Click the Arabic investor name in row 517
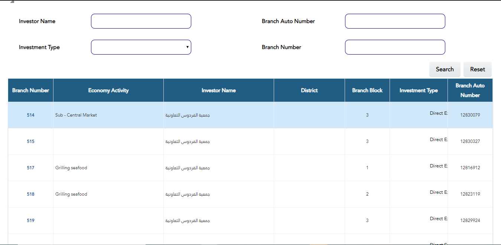 point(188,168)
